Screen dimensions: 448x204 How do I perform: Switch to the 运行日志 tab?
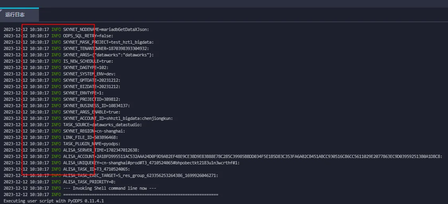point(15,15)
